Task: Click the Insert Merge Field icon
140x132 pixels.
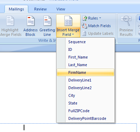Action: coord(68,21)
